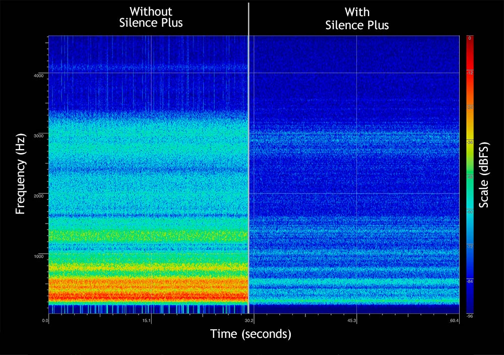Click the 30.2 time tick label
This screenshot has height=355, width=504.
(x=249, y=320)
